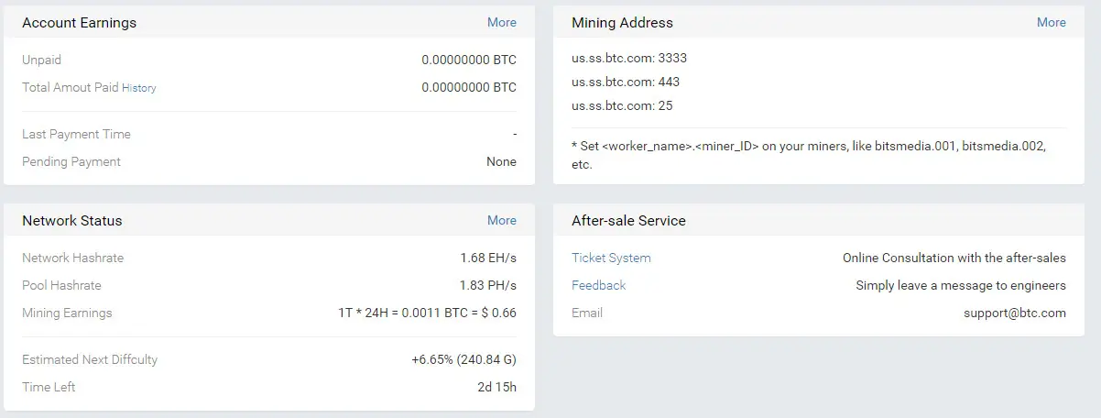
Task: Click the Total Amout Paid value
Action: pyautogui.click(x=469, y=87)
